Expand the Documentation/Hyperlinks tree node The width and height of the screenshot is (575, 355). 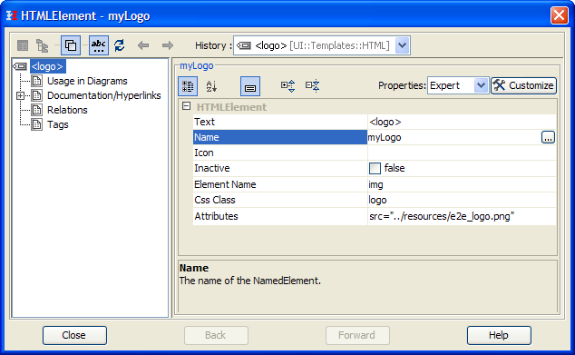20,96
